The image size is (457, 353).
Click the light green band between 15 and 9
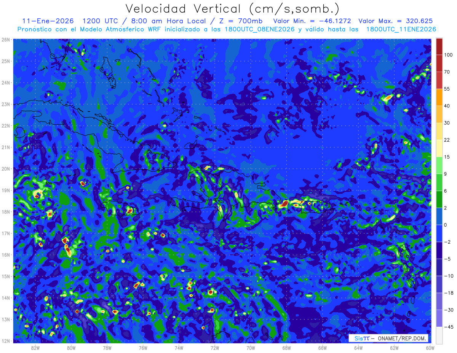click(439, 165)
